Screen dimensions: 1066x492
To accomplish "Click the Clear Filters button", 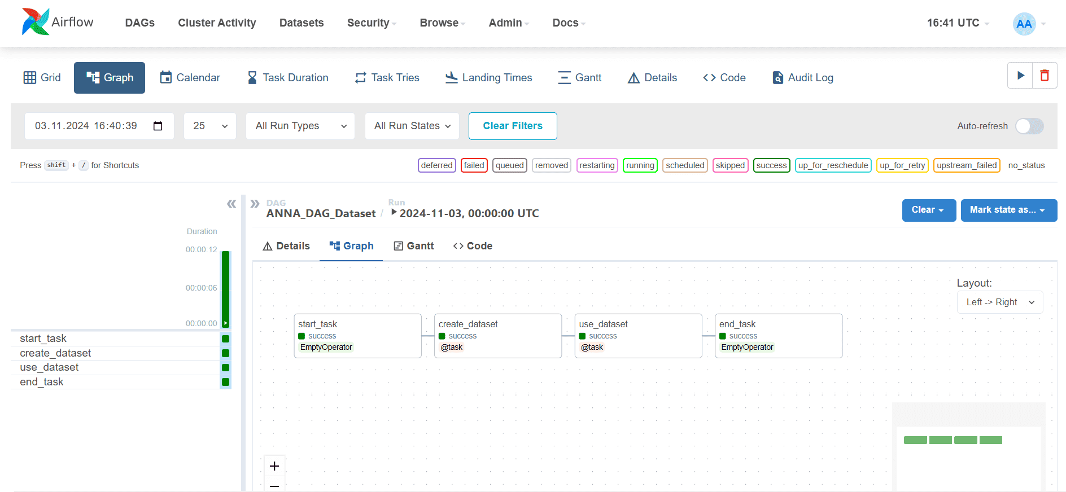I will [513, 126].
